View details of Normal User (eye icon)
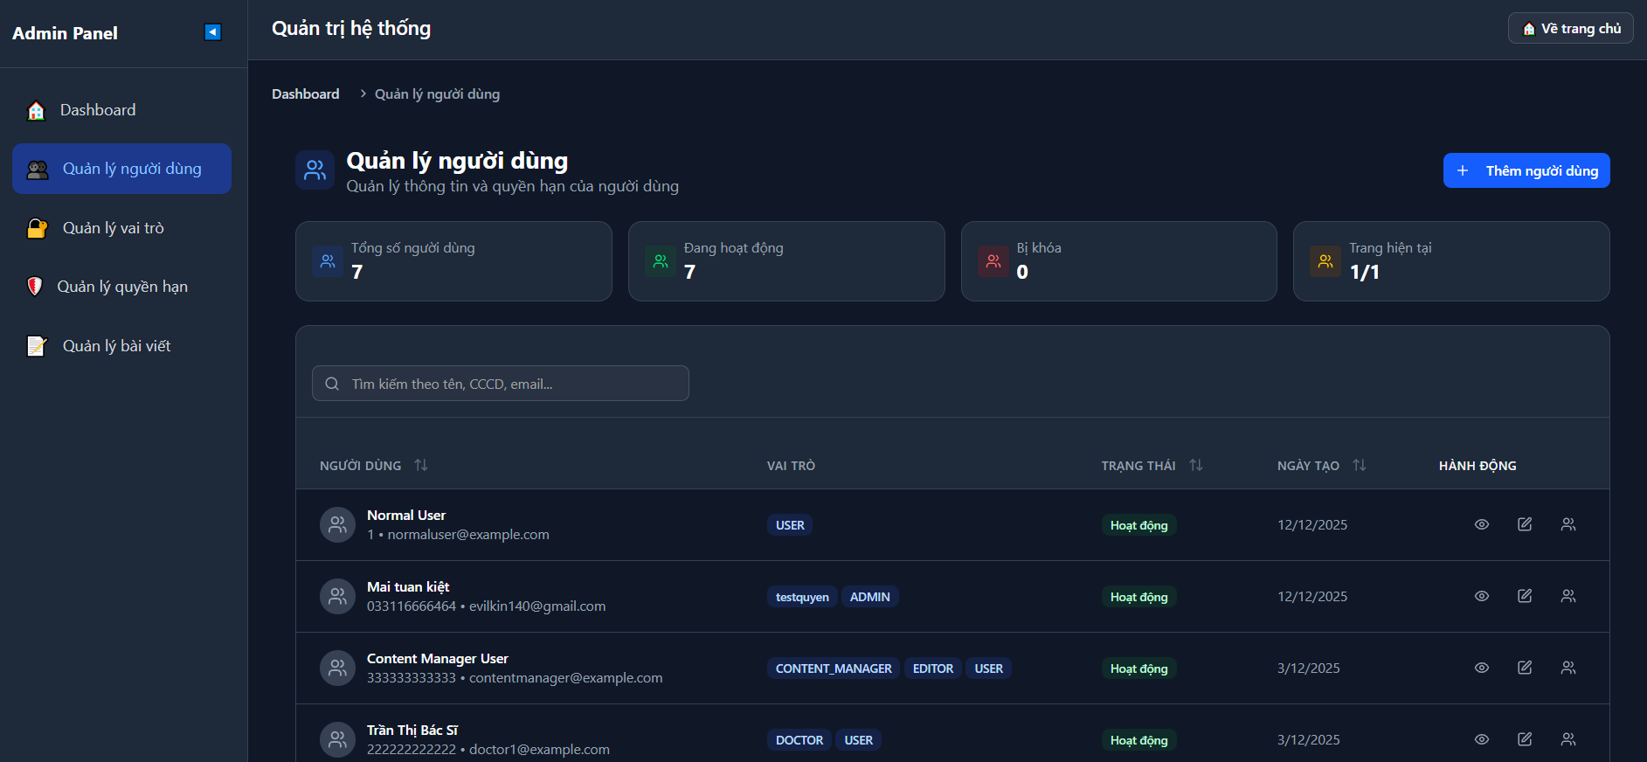Image resolution: width=1647 pixels, height=762 pixels. point(1482,524)
